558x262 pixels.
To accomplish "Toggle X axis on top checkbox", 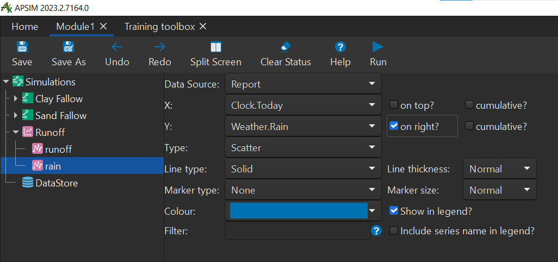I will click(393, 104).
